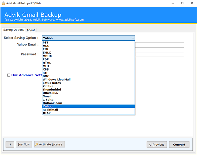
Task: Click the question mark help button
Action: click(10, 144)
